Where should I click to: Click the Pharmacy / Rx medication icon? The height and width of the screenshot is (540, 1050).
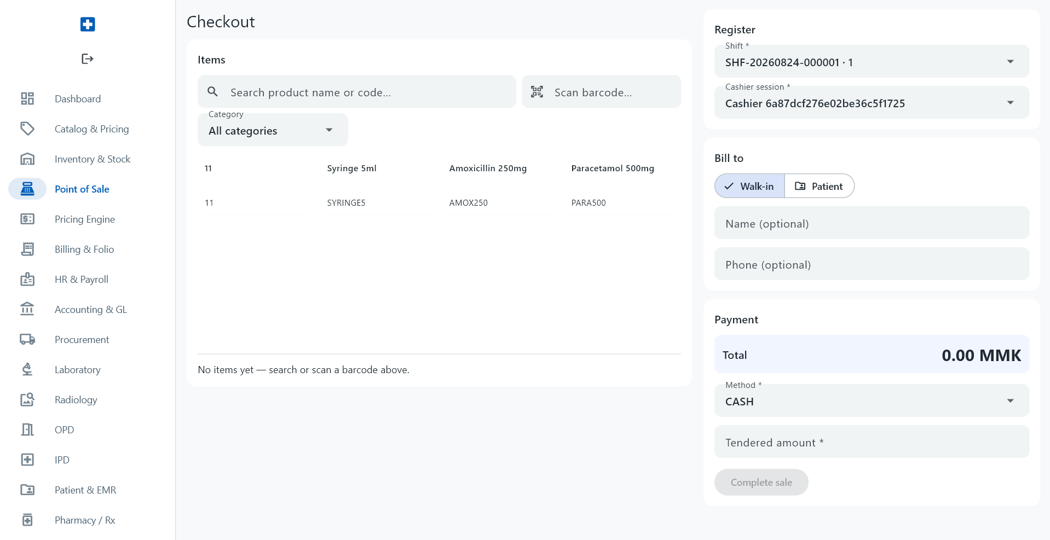[x=27, y=520]
